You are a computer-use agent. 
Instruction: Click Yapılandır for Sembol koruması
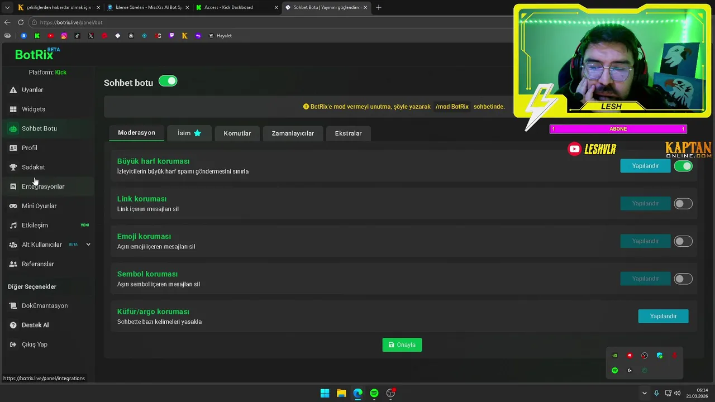click(645, 279)
